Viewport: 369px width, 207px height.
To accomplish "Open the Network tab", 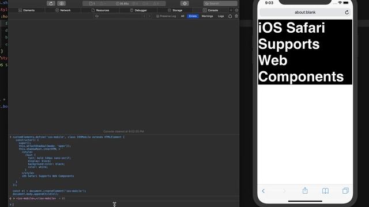I will (x=63, y=10).
